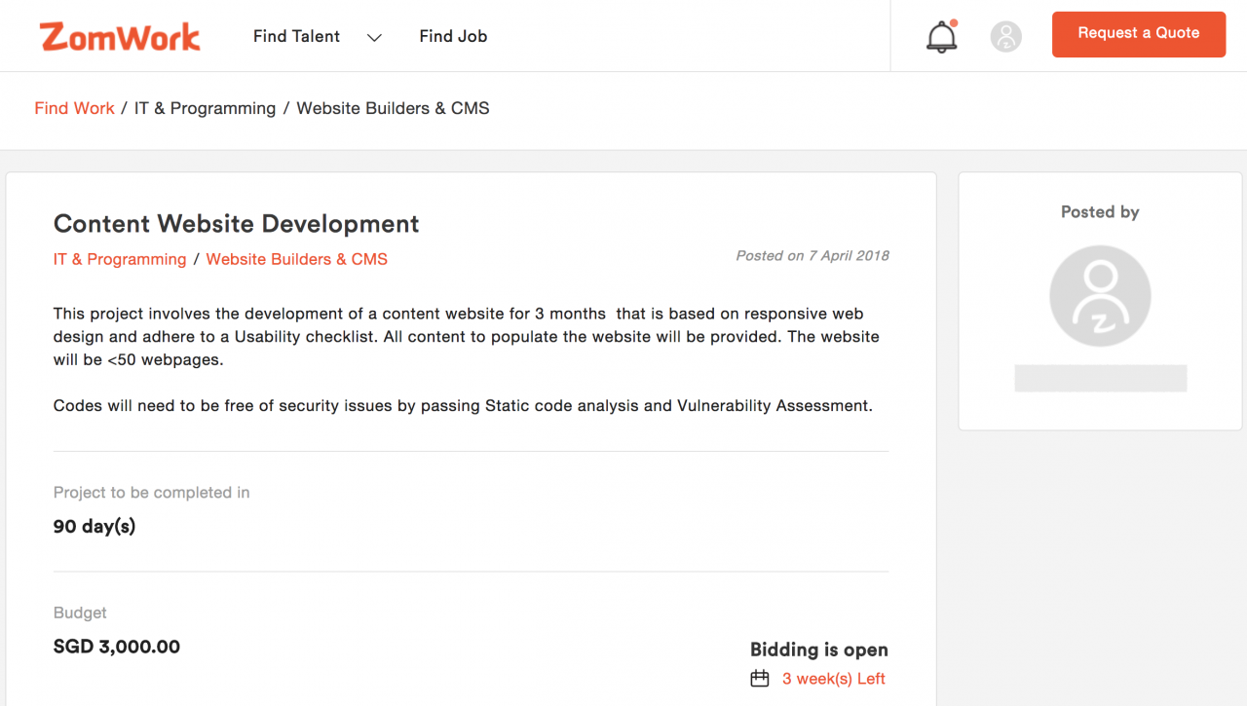Open the orange IT & Programming category link
Viewport: 1247px width, 706px height.
pos(120,259)
